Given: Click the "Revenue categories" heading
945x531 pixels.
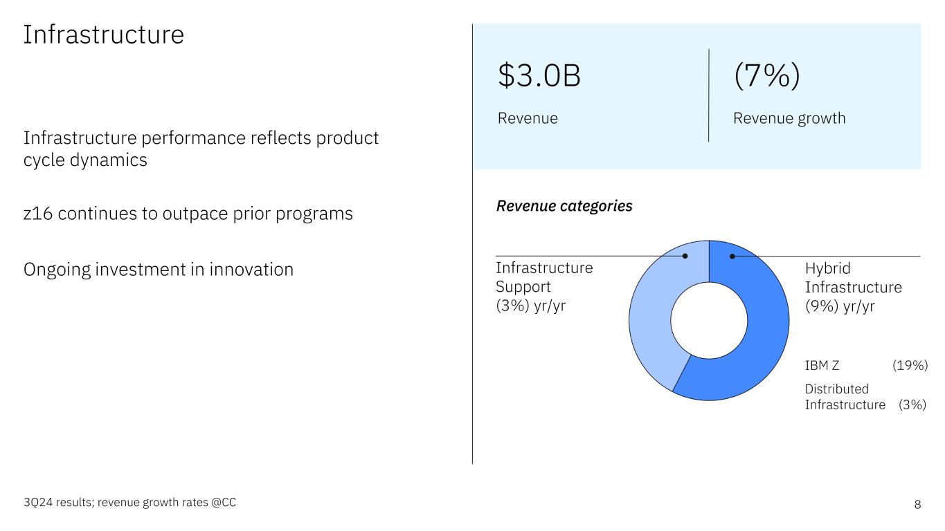Looking at the screenshot, I should [564, 206].
